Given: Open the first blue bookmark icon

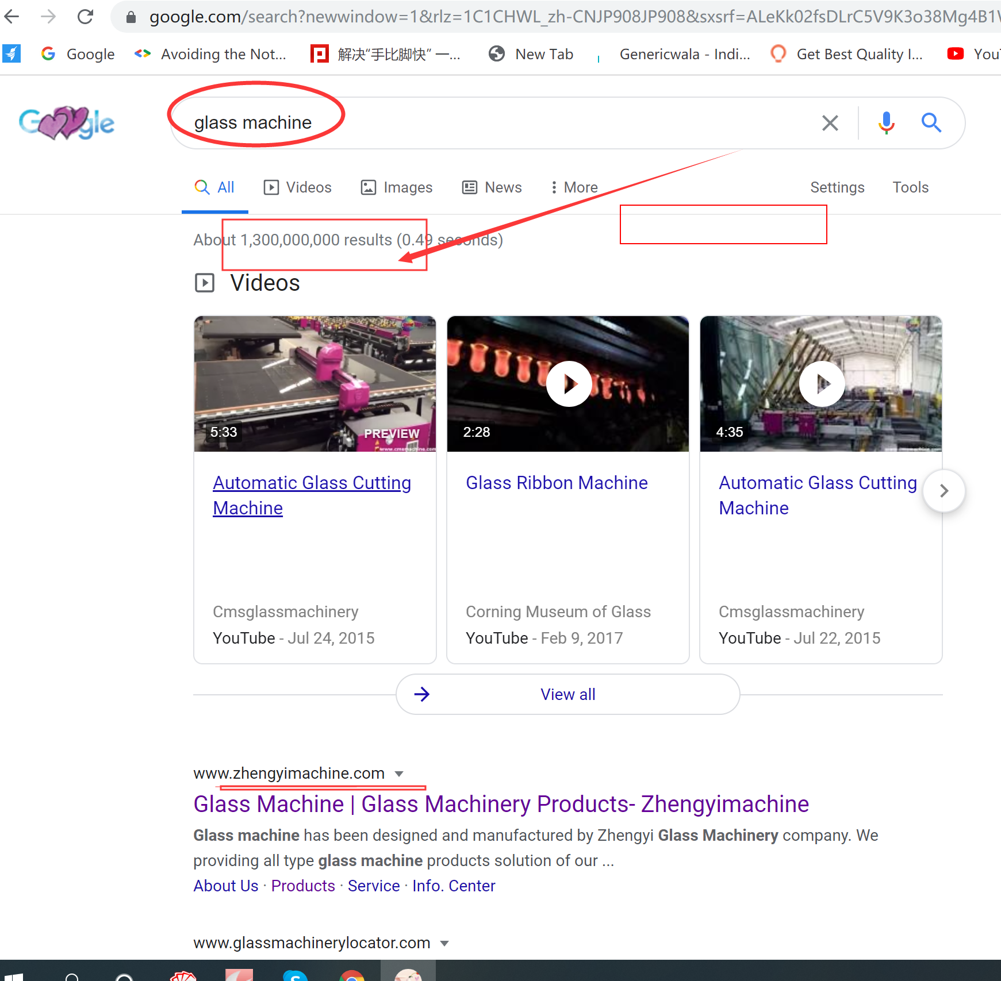Looking at the screenshot, I should [11, 53].
